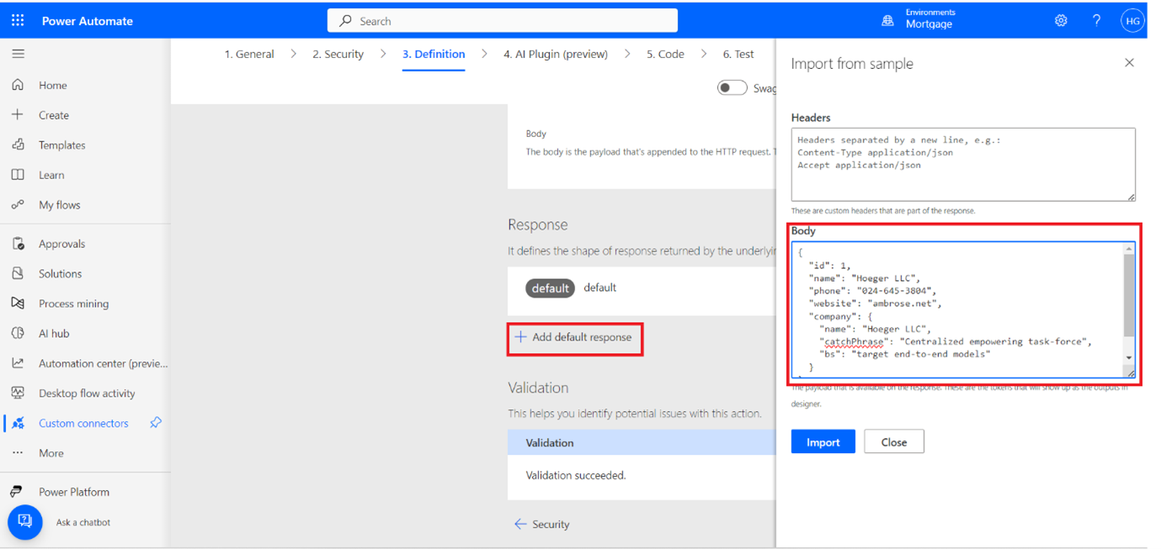Viewport: 1161px width, 549px height.
Task: Close the Import from sample panel
Action: 1129,63
